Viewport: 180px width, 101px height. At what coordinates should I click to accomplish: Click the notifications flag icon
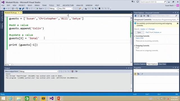coord(133,2)
